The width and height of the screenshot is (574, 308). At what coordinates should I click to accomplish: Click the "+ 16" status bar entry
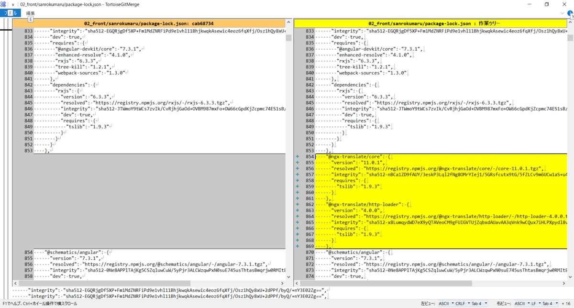[x=565, y=304]
